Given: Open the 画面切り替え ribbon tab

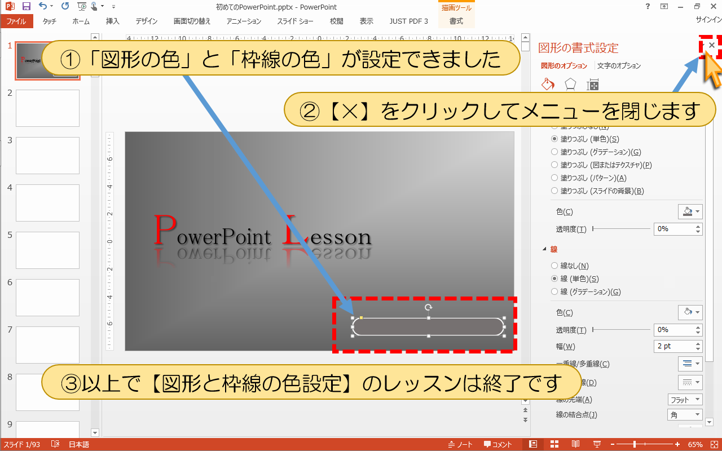Looking at the screenshot, I should [192, 21].
